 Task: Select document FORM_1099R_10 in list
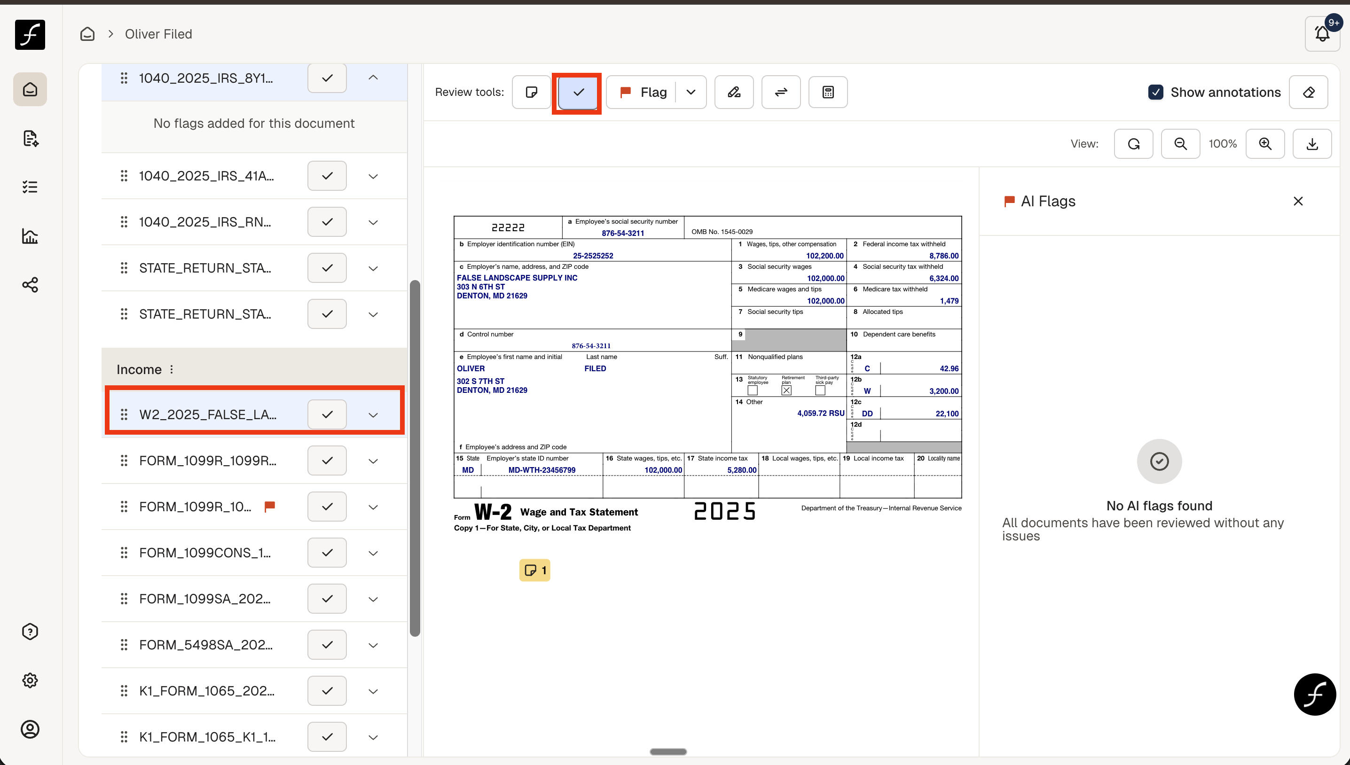[x=195, y=507]
